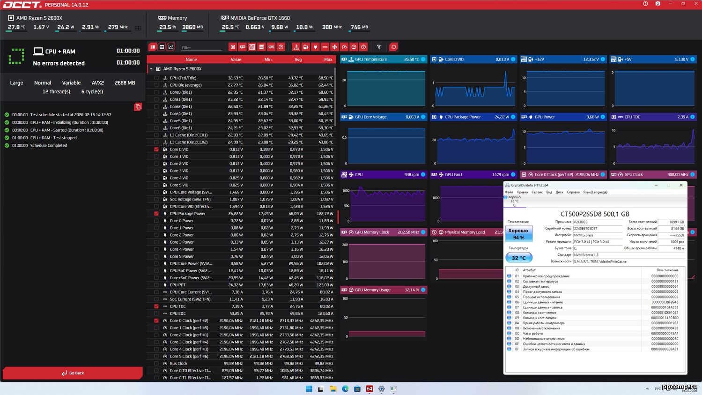Enable the CPU (Tctl/Tdie) checkbox
The height and width of the screenshot is (395, 702).
tap(156, 78)
